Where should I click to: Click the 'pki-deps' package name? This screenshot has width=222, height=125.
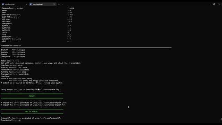pyautogui.click(x=6, y=21)
